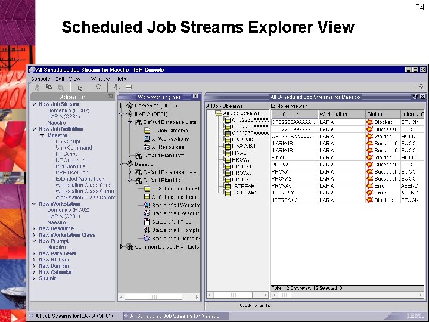Expand the Common Default Plan Lists node
Viewport: 429px width, 322px height.
pyautogui.click(x=122, y=247)
